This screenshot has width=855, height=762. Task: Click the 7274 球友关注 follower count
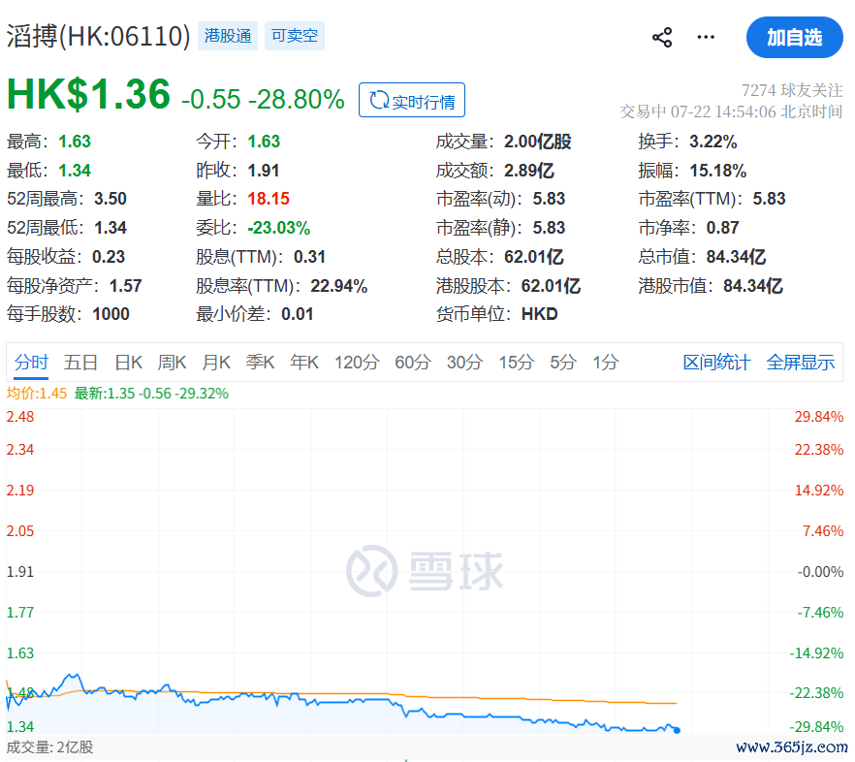pyautogui.click(x=792, y=90)
